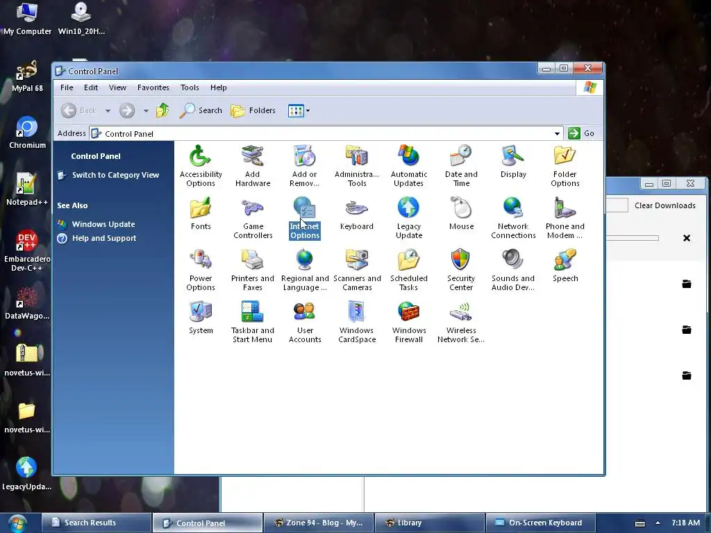Open the Edit menu

pyautogui.click(x=91, y=87)
